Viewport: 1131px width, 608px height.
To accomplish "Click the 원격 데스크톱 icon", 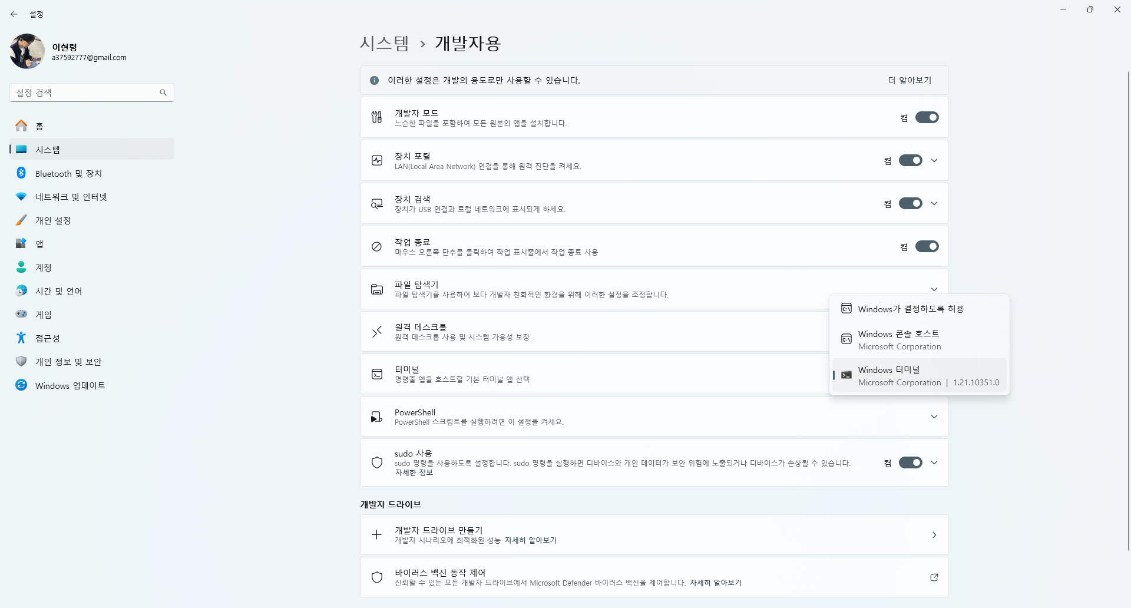I will 377,332.
